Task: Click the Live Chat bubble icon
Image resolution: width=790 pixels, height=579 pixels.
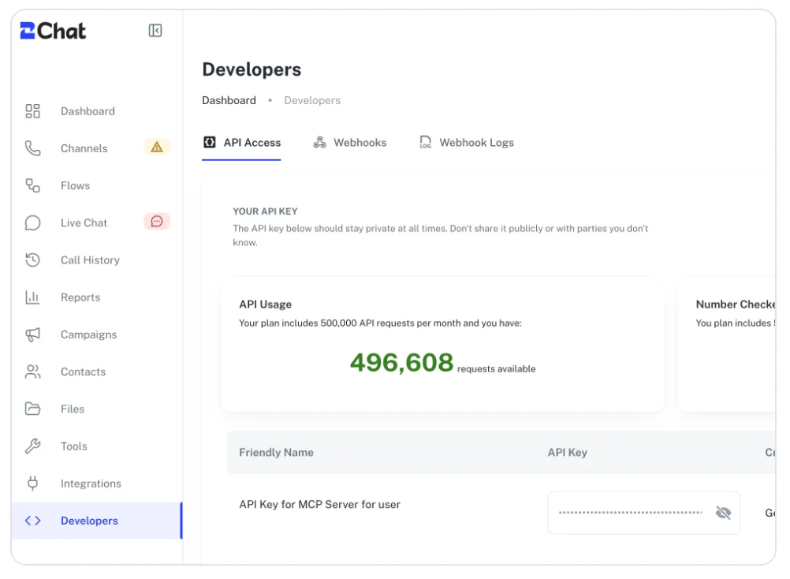Action: pos(33,222)
